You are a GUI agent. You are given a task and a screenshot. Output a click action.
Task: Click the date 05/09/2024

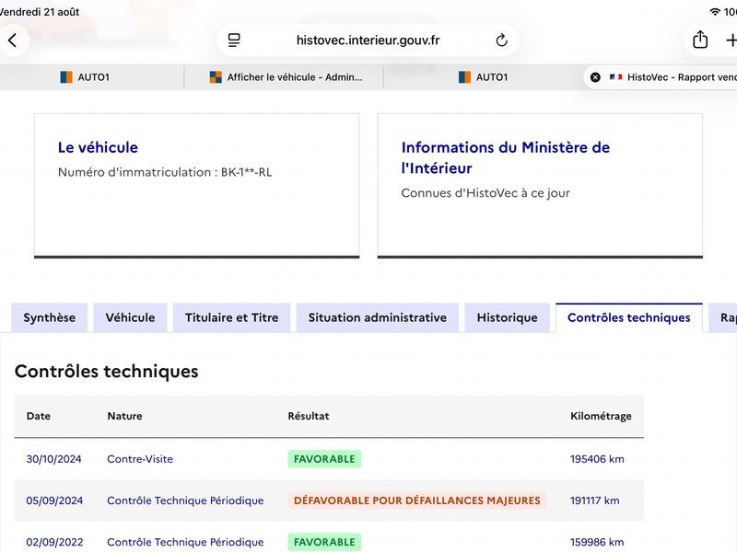click(x=54, y=500)
